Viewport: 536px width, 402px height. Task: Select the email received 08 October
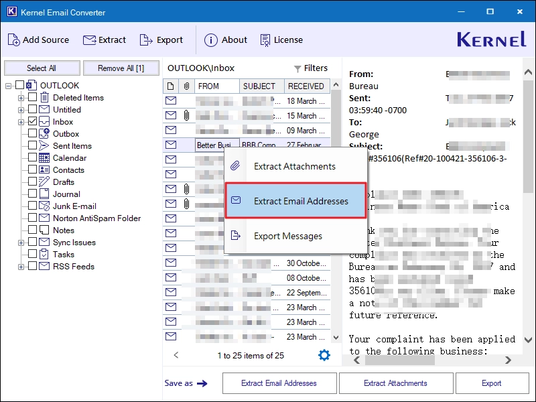tap(247, 277)
